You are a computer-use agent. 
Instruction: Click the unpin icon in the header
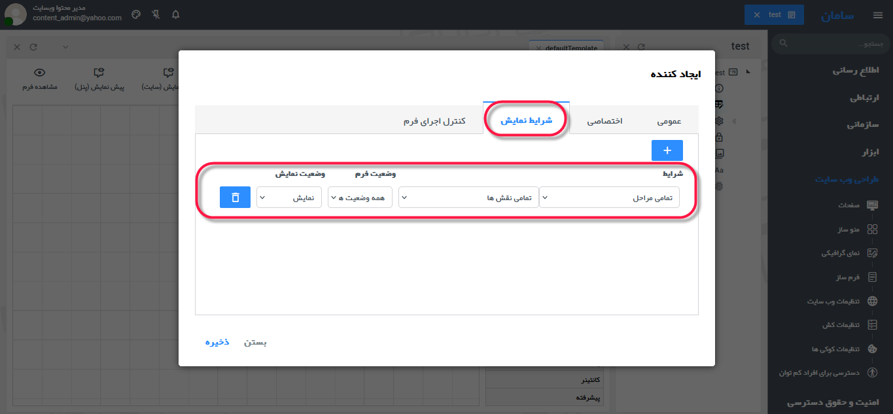(x=156, y=14)
